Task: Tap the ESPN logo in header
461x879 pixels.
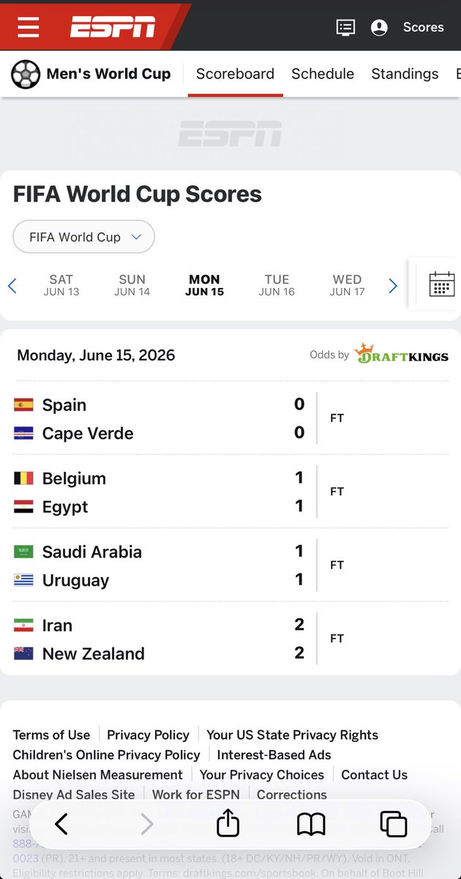Action: (x=113, y=27)
